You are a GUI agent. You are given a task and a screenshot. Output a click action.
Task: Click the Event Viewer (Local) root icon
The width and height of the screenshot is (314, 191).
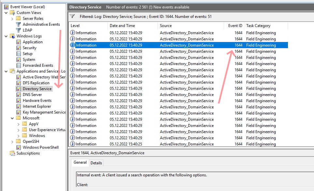(x=6, y=7)
